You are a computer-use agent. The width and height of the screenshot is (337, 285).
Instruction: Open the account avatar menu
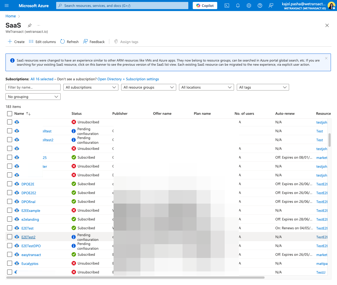click(x=331, y=6)
